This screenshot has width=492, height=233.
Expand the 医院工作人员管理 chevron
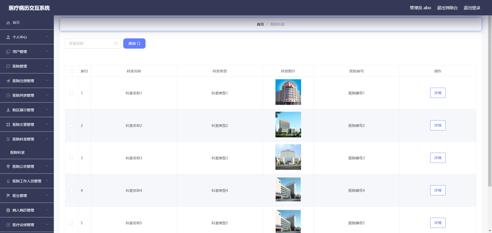pyautogui.click(x=47, y=181)
